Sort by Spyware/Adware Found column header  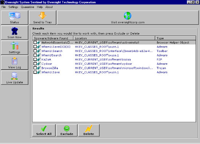pyautogui.click(x=53, y=38)
